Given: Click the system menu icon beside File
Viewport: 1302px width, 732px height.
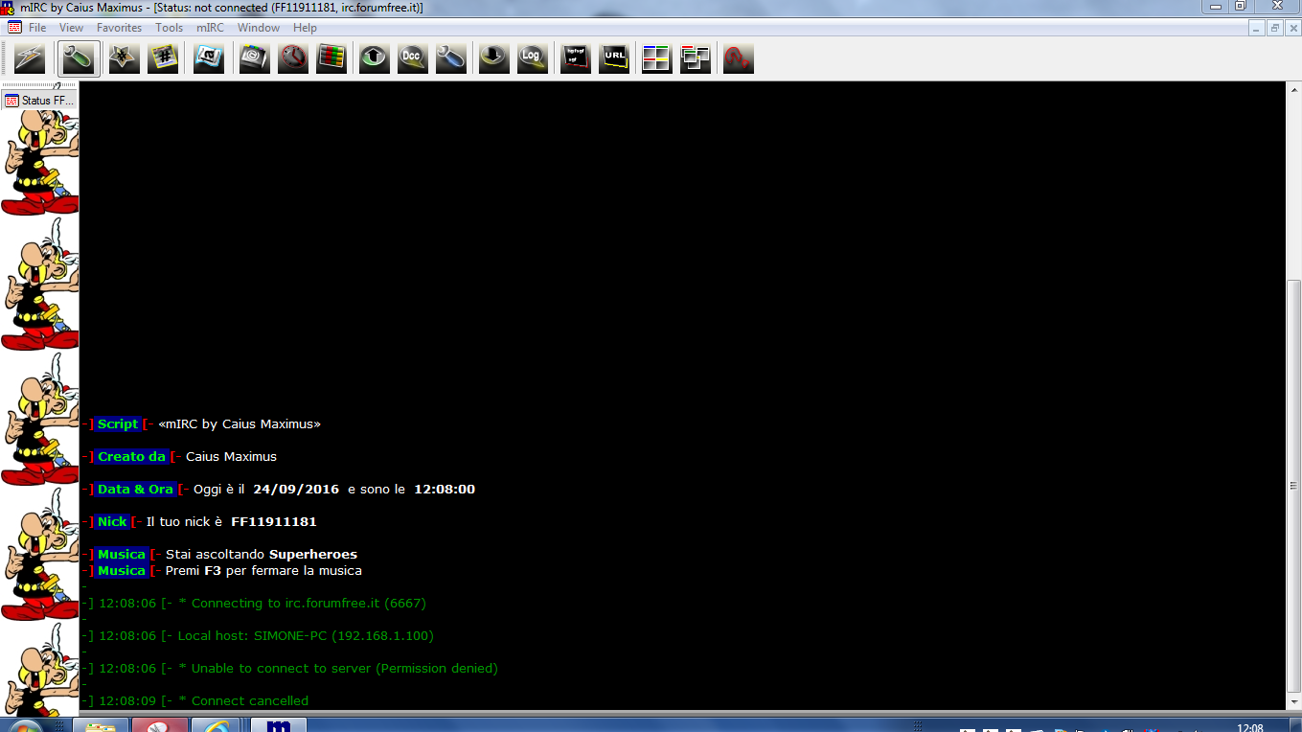Looking at the screenshot, I should point(14,28).
